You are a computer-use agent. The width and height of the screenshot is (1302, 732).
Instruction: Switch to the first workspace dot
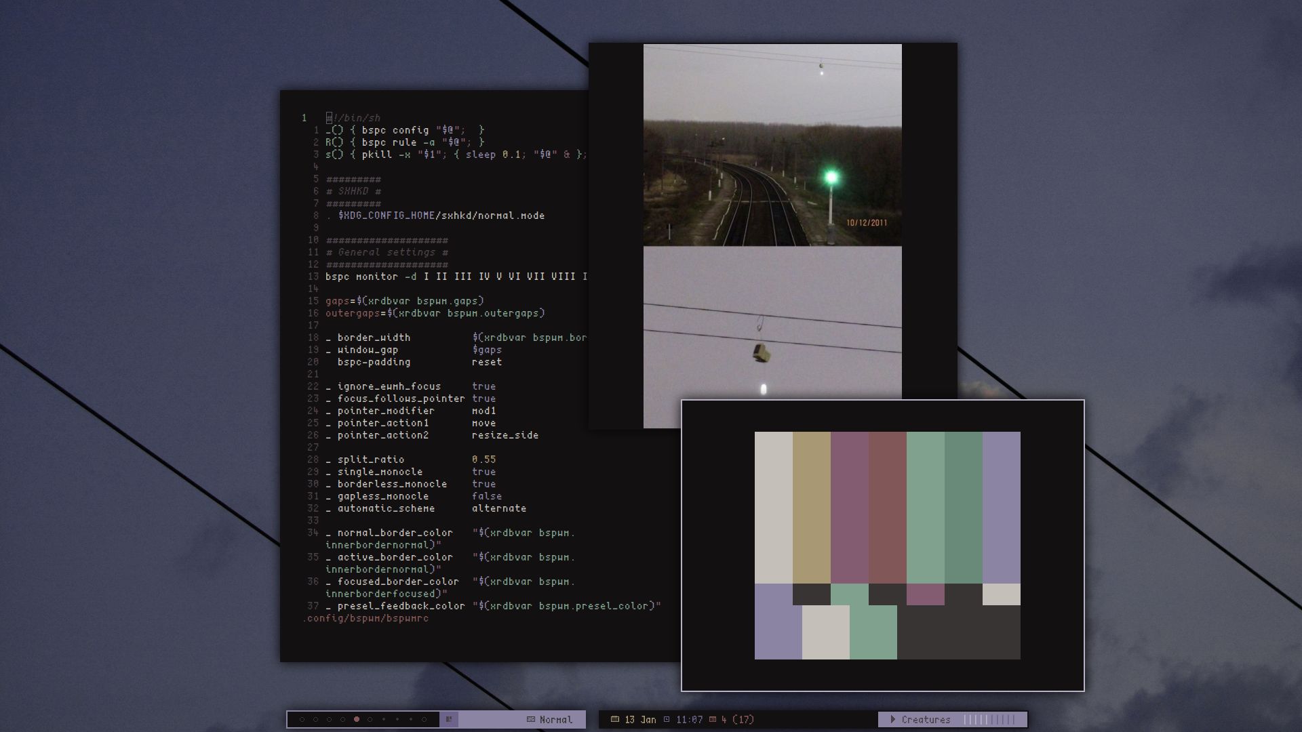[302, 720]
